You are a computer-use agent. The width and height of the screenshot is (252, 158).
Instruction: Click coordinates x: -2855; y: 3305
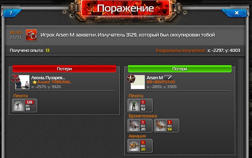click(x=162, y=87)
